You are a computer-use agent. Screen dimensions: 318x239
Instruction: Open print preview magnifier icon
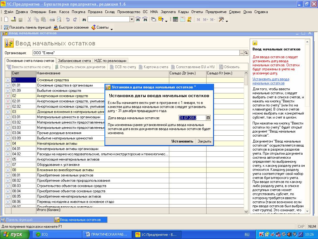click(x=59, y=20)
